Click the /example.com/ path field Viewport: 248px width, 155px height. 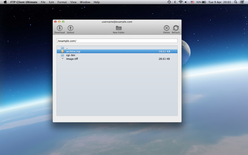pos(117,41)
